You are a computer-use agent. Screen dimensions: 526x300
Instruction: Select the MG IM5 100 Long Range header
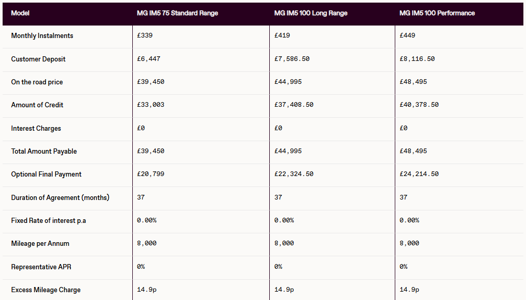310,13
